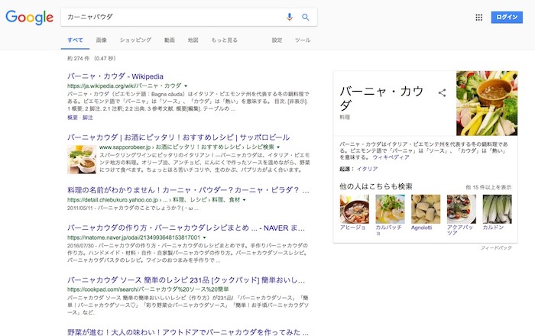
Task: Switch to the 画像 tab
Action: pos(102,40)
